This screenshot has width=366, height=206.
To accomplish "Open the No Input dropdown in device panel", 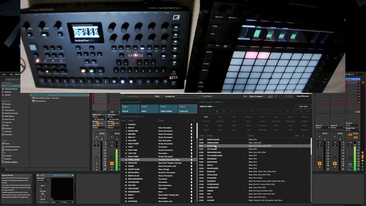I will pos(43,180).
